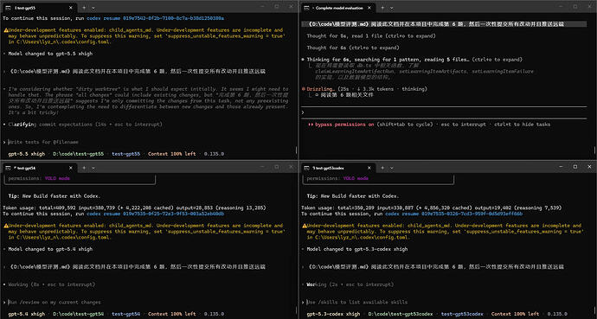
Task: Click 'Clarifying commit expectations' status line
Action: (x=85, y=124)
